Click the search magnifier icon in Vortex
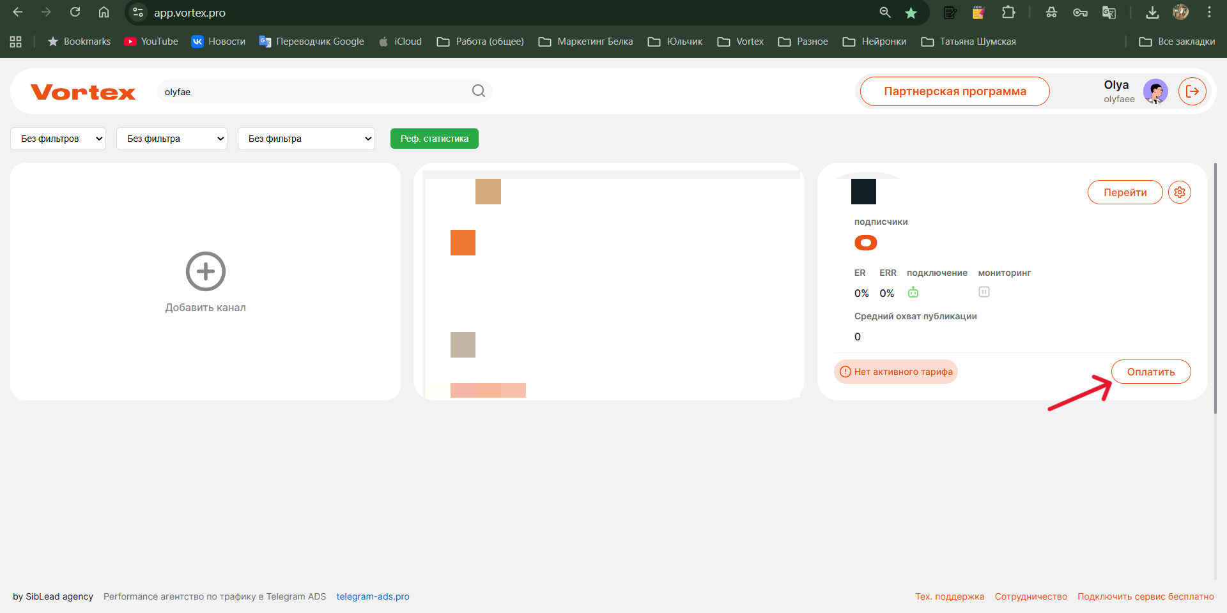The image size is (1227, 613). tap(478, 91)
